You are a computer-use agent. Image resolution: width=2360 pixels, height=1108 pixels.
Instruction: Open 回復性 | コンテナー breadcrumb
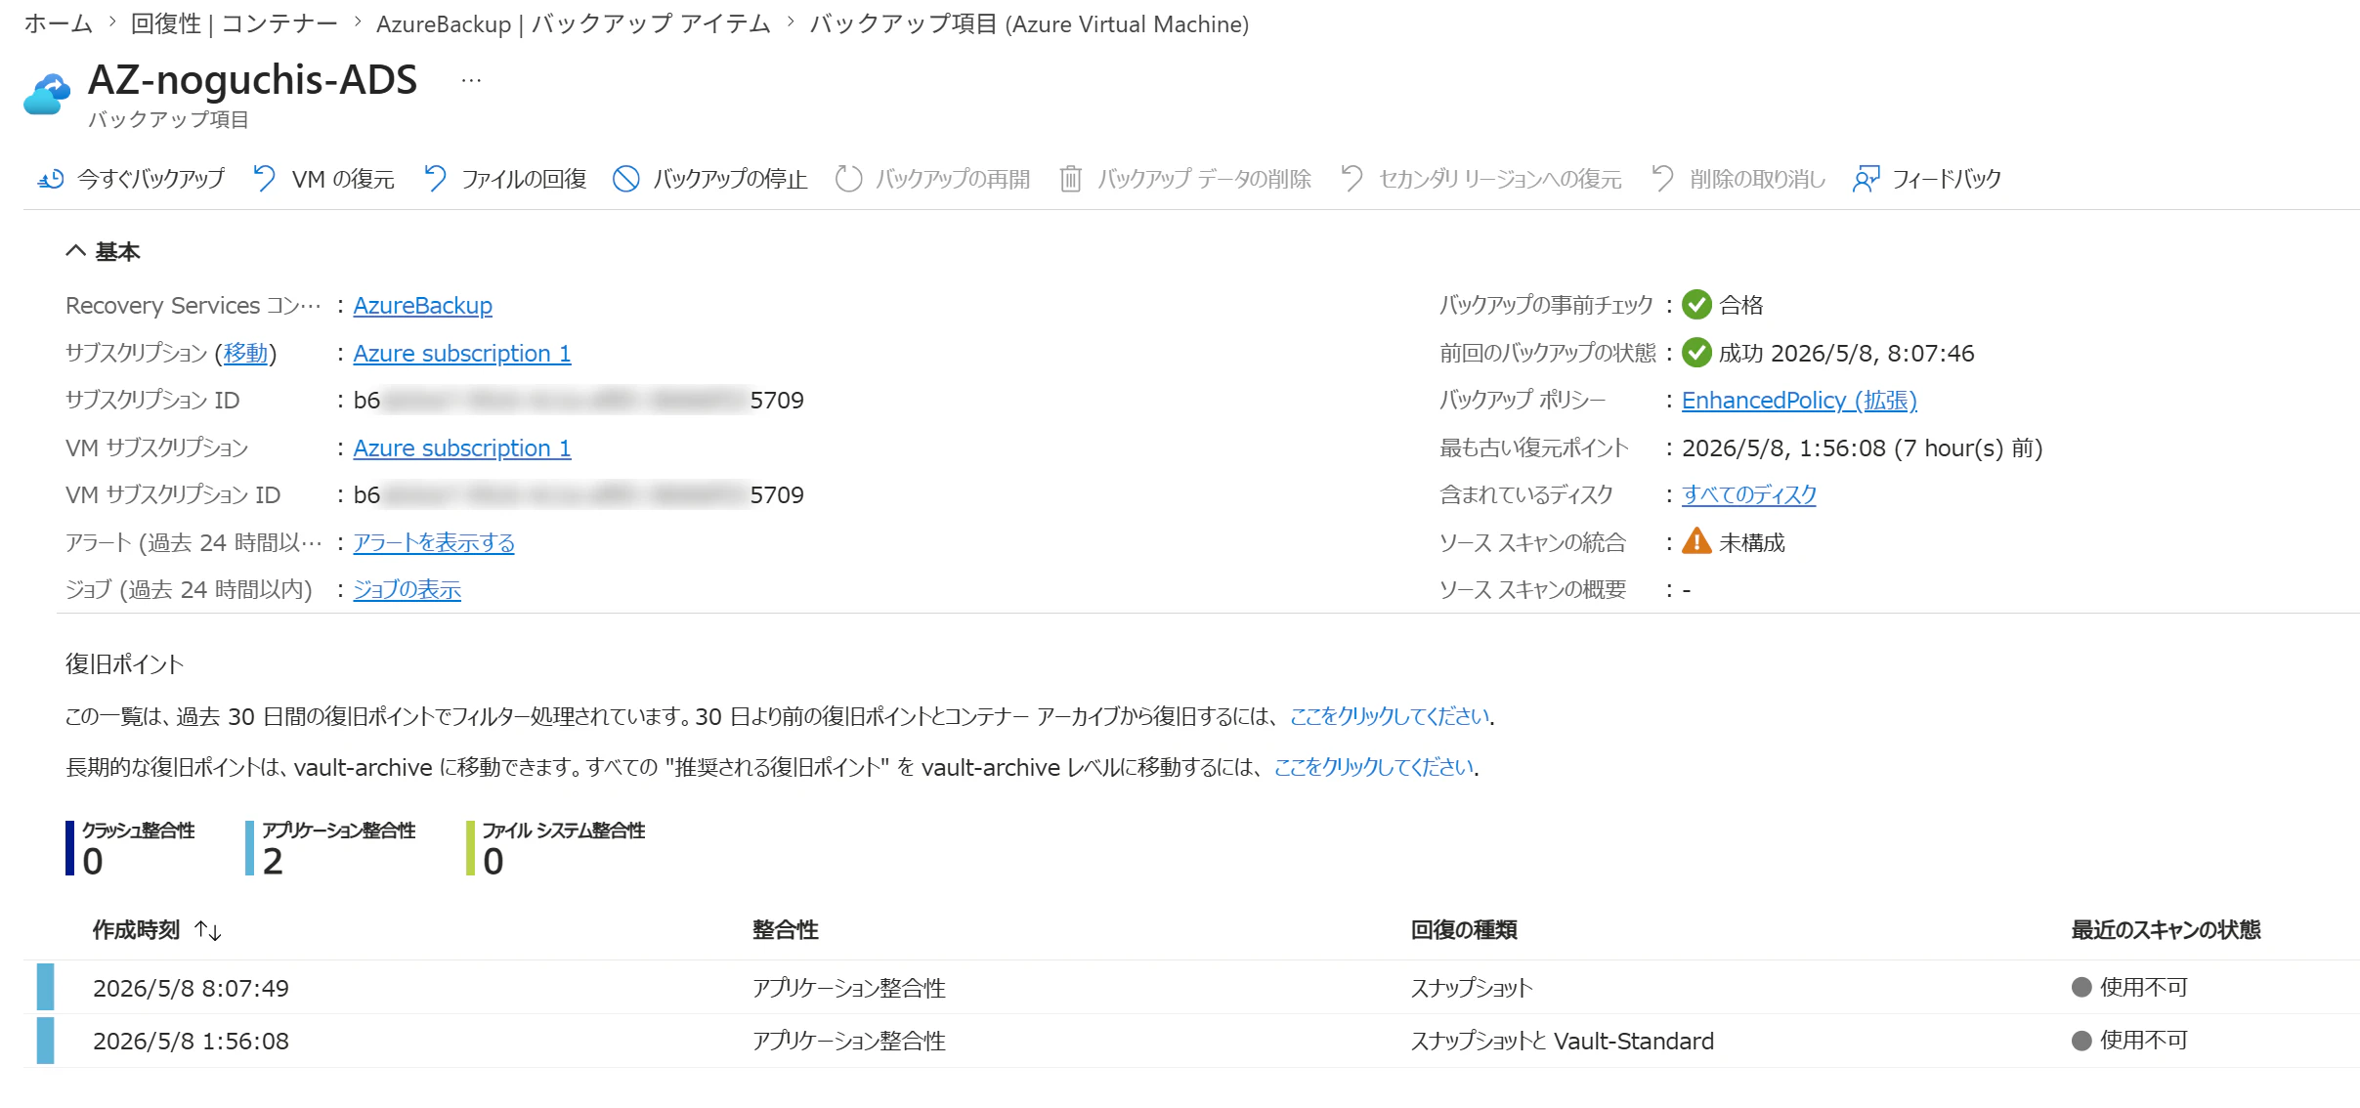tap(235, 23)
